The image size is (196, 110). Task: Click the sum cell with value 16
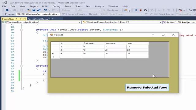[138, 53]
